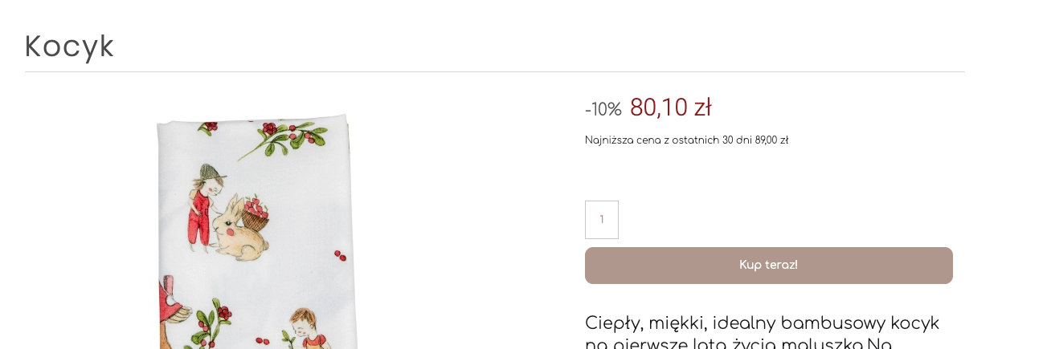This screenshot has width=1047, height=349.
Task: Select the -10% discount label
Action: (x=603, y=109)
